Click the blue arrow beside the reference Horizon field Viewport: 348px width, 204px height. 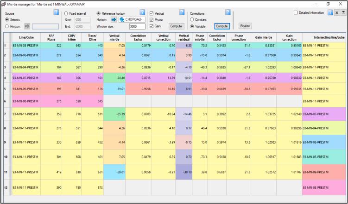click(x=114, y=19)
